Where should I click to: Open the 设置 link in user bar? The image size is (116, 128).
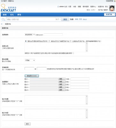coord(70,7)
